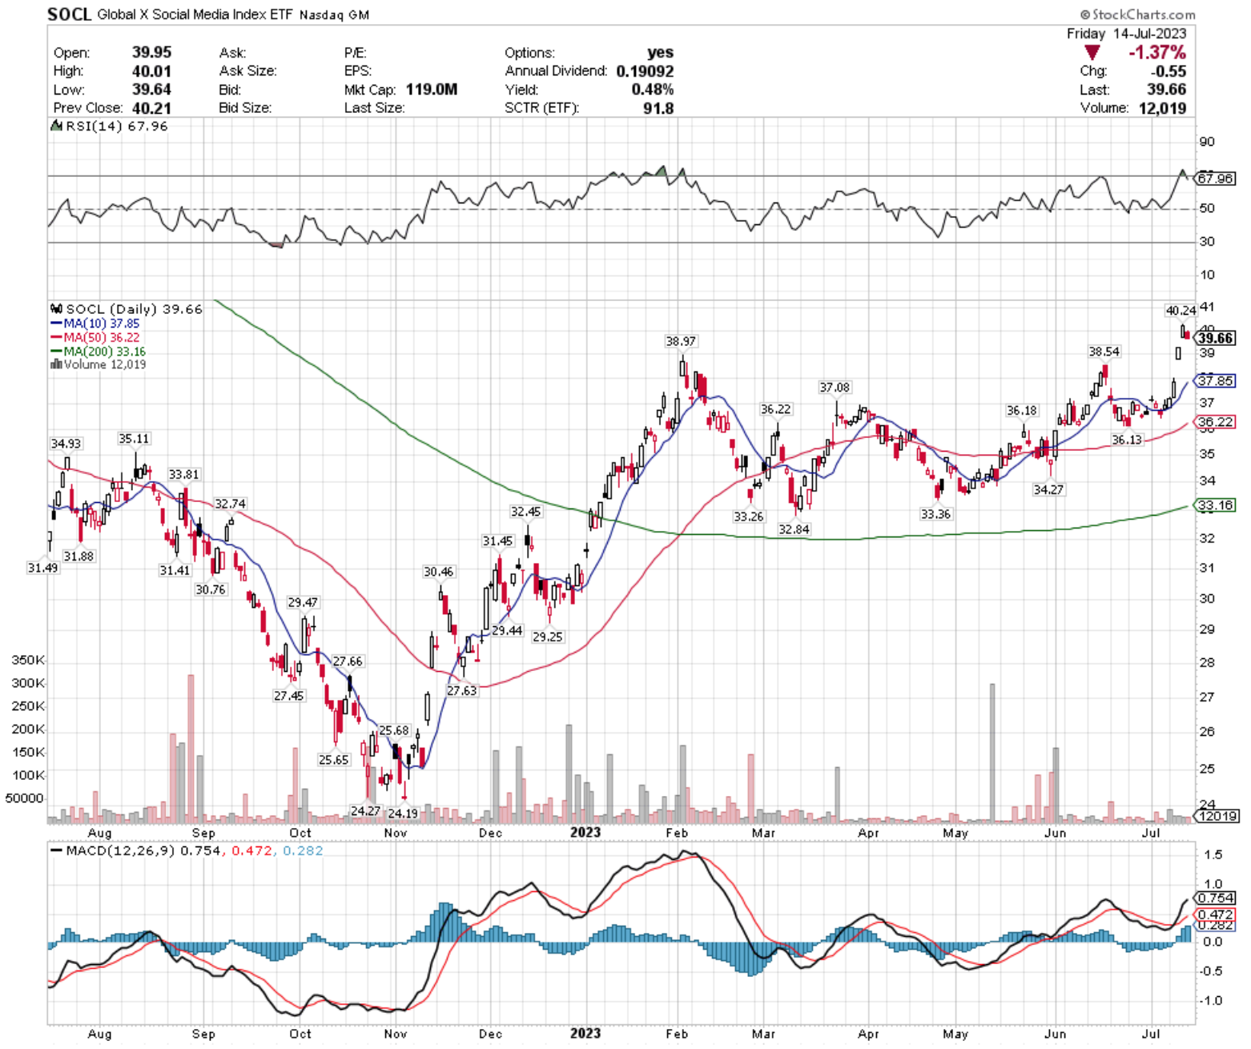The width and height of the screenshot is (1251, 1049).
Task: Click the 38.54 June peak label
Action: coord(1104,352)
